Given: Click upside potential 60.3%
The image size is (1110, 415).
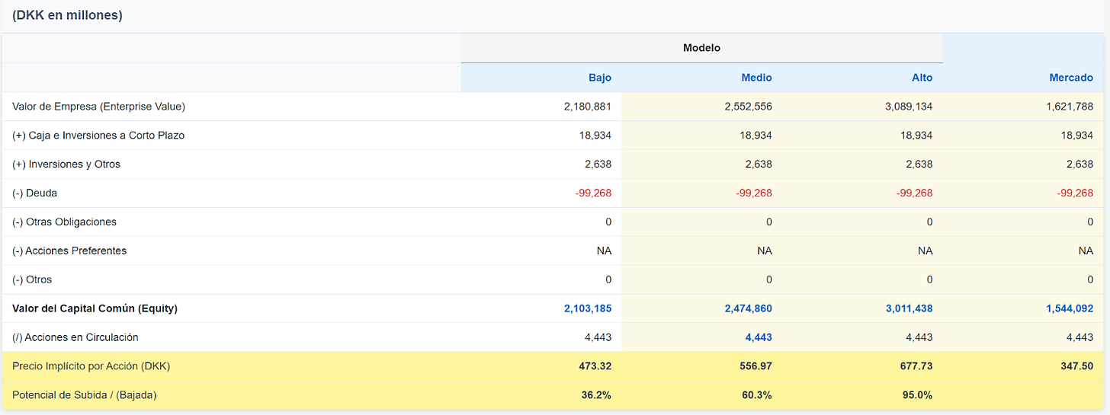Looking at the screenshot, I should click(757, 395).
